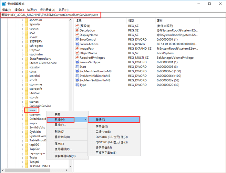This screenshot has width=226, height=173.
Task: Sort by the 名稱 column header
Action: tap(100, 21)
